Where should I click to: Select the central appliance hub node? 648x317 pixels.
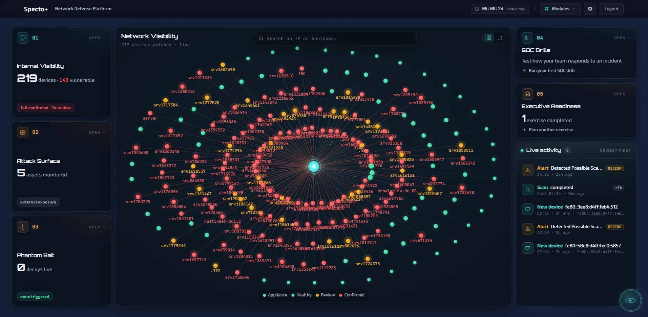tap(313, 166)
